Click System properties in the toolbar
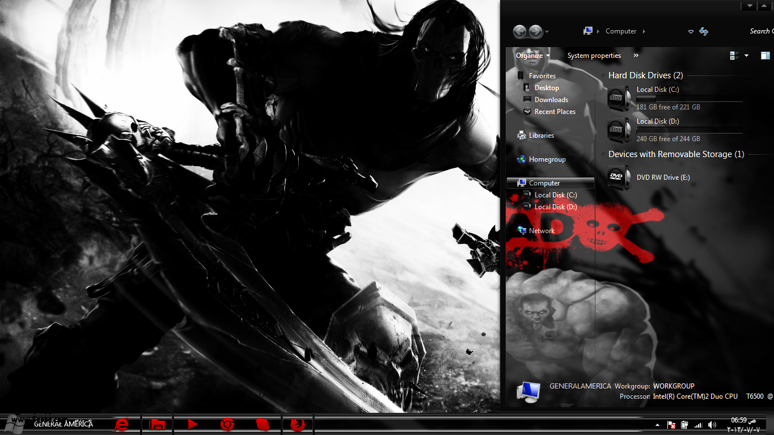Screen dimensions: 774x435 (x=594, y=56)
